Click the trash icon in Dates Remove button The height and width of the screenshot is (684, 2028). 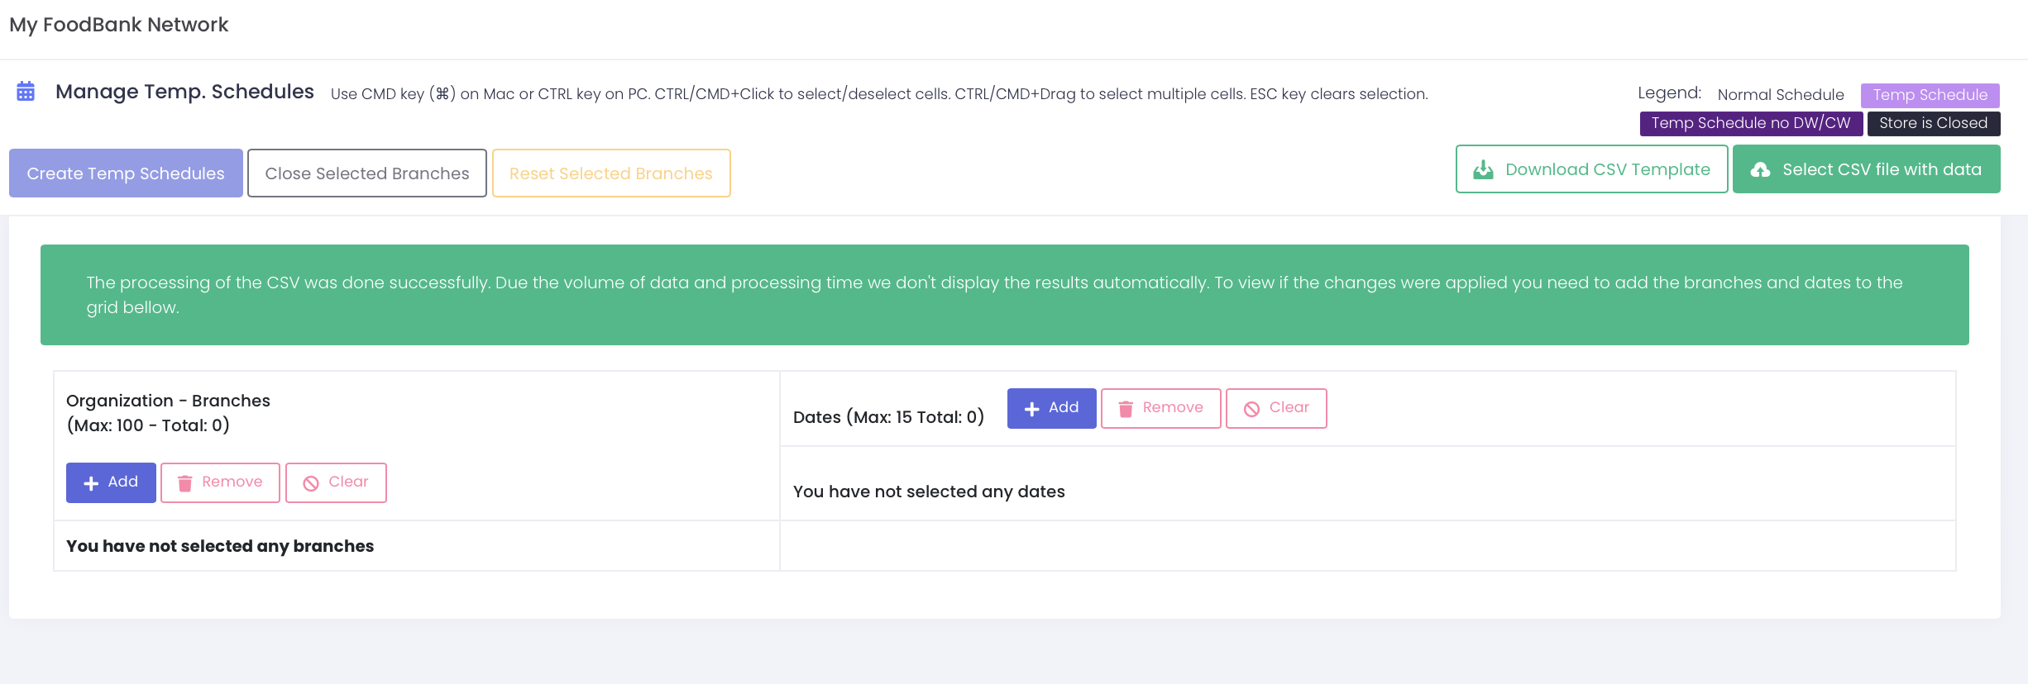click(x=1126, y=408)
